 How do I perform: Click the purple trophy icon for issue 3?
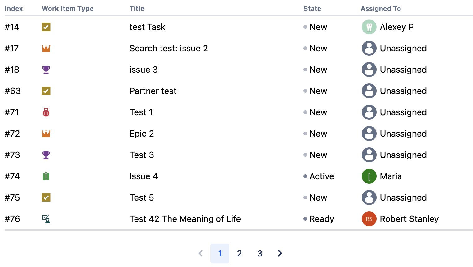click(46, 70)
